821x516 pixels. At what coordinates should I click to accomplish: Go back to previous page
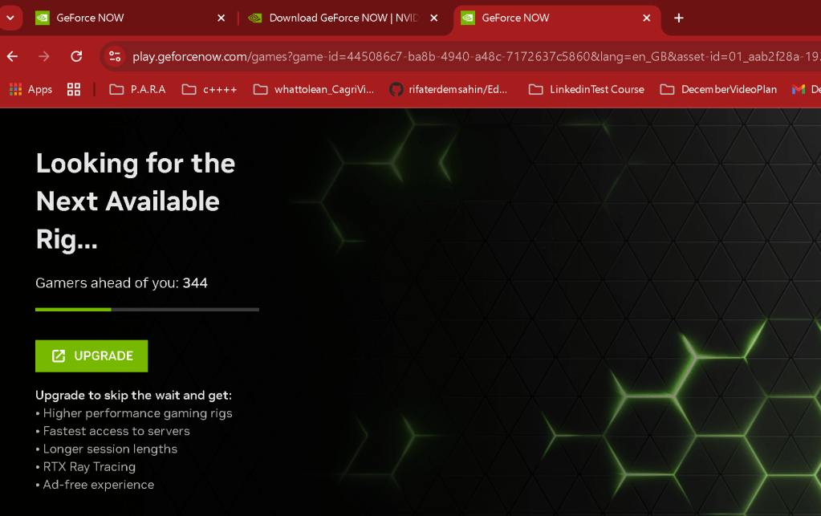pyautogui.click(x=13, y=56)
